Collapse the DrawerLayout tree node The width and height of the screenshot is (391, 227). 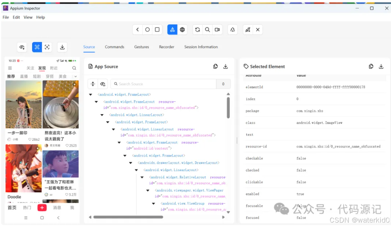[x=131, y=163]
